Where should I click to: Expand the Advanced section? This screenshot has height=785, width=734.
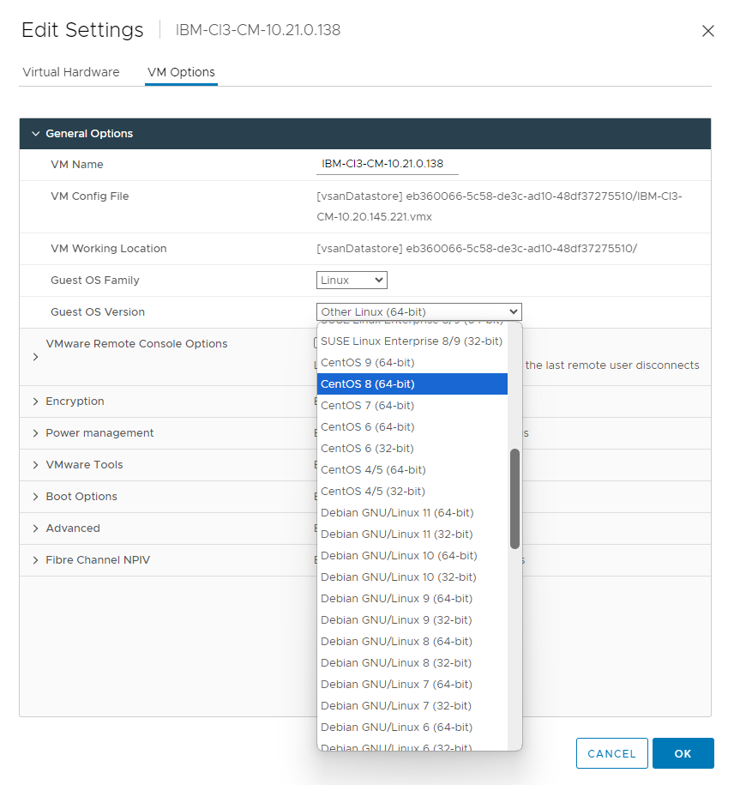[35, 528]
